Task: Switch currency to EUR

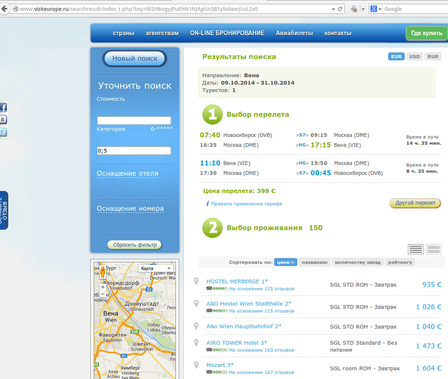Action: coord(396,56)
